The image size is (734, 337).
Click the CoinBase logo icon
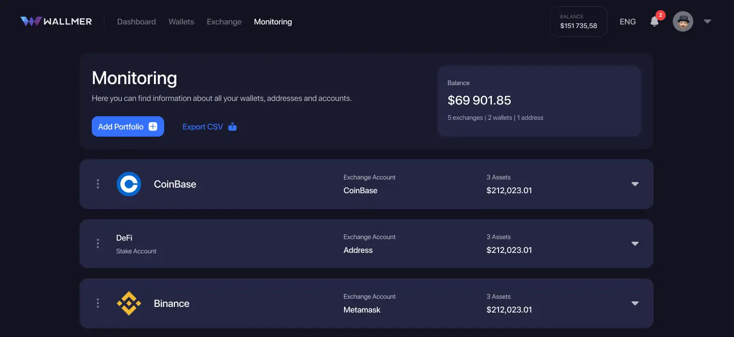pyautogui.click(x=128, y=184)
